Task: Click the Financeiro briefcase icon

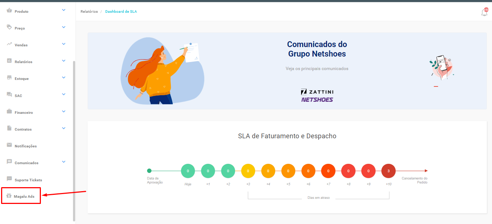Action: pyautogui.click(x=9, y=112)
